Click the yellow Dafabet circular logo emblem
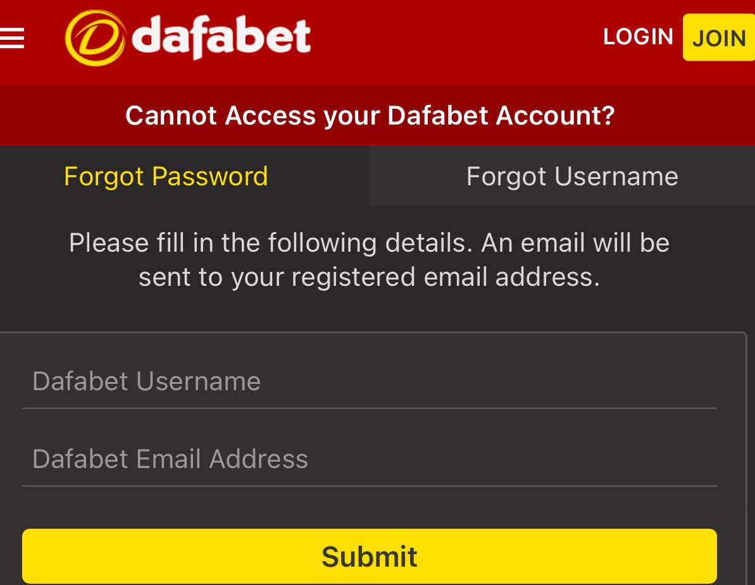Image resolution: width=755 pixels, height=585 pixels. click(95, 38)
